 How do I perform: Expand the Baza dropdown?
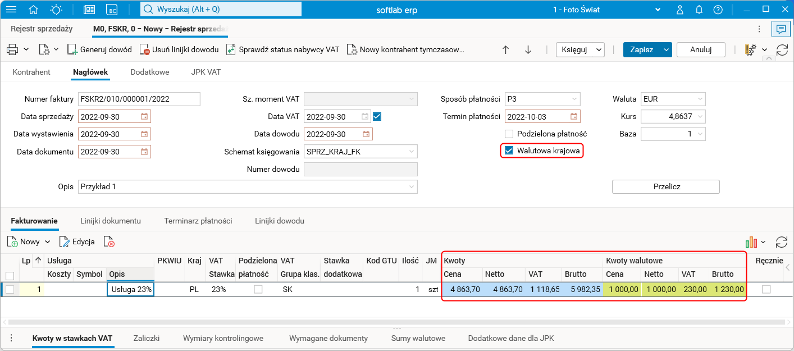click(700, 134)
